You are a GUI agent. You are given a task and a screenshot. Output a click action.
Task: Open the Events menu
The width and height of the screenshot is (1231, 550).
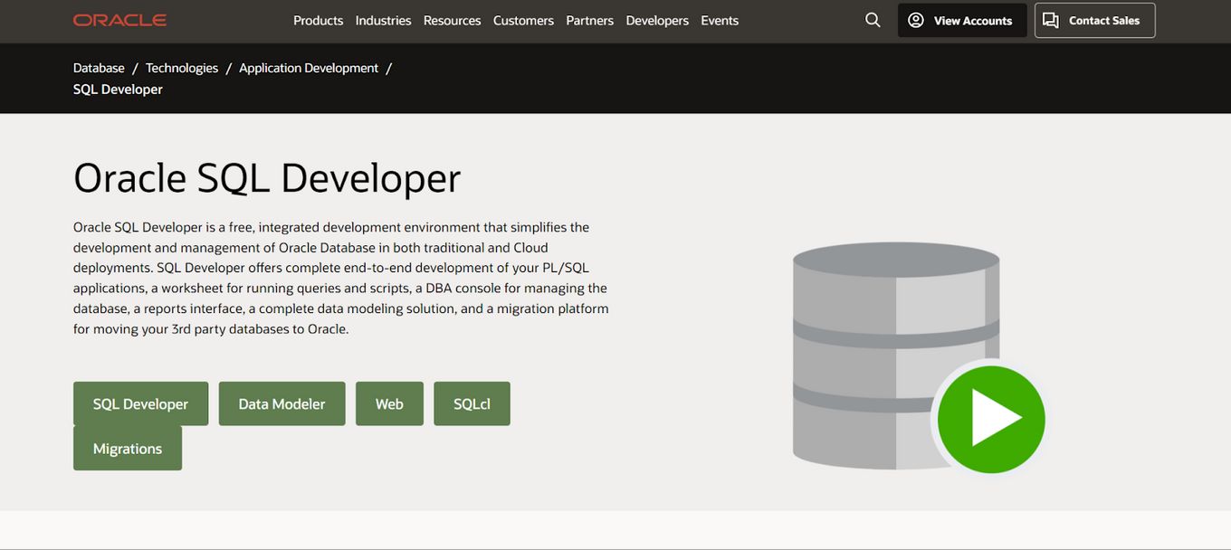tap(719, 20)
